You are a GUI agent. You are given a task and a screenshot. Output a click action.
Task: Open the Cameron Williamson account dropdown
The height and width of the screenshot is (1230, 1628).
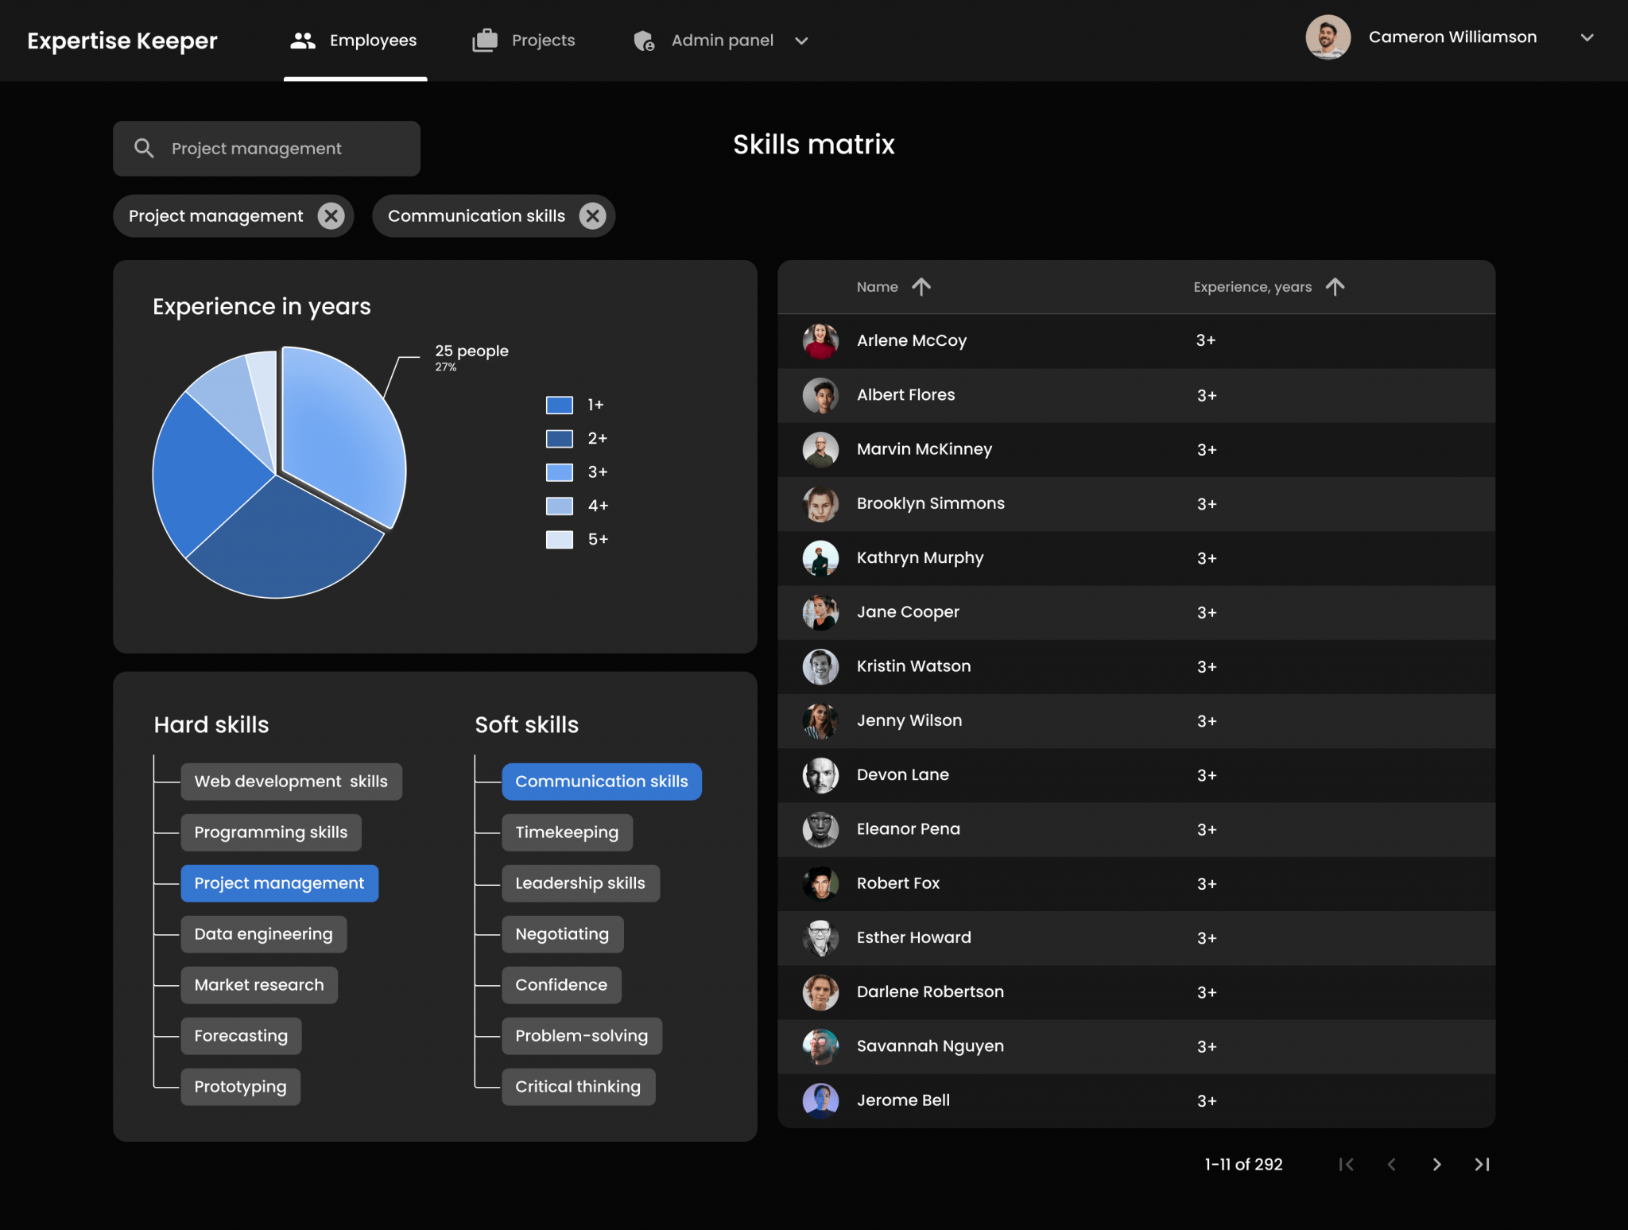[x=1587, y=37]
